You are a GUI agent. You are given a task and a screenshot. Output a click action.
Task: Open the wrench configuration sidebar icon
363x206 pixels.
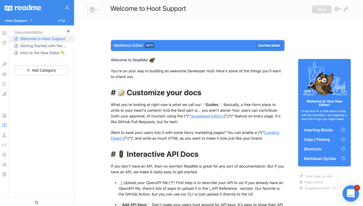click(4, 64)
